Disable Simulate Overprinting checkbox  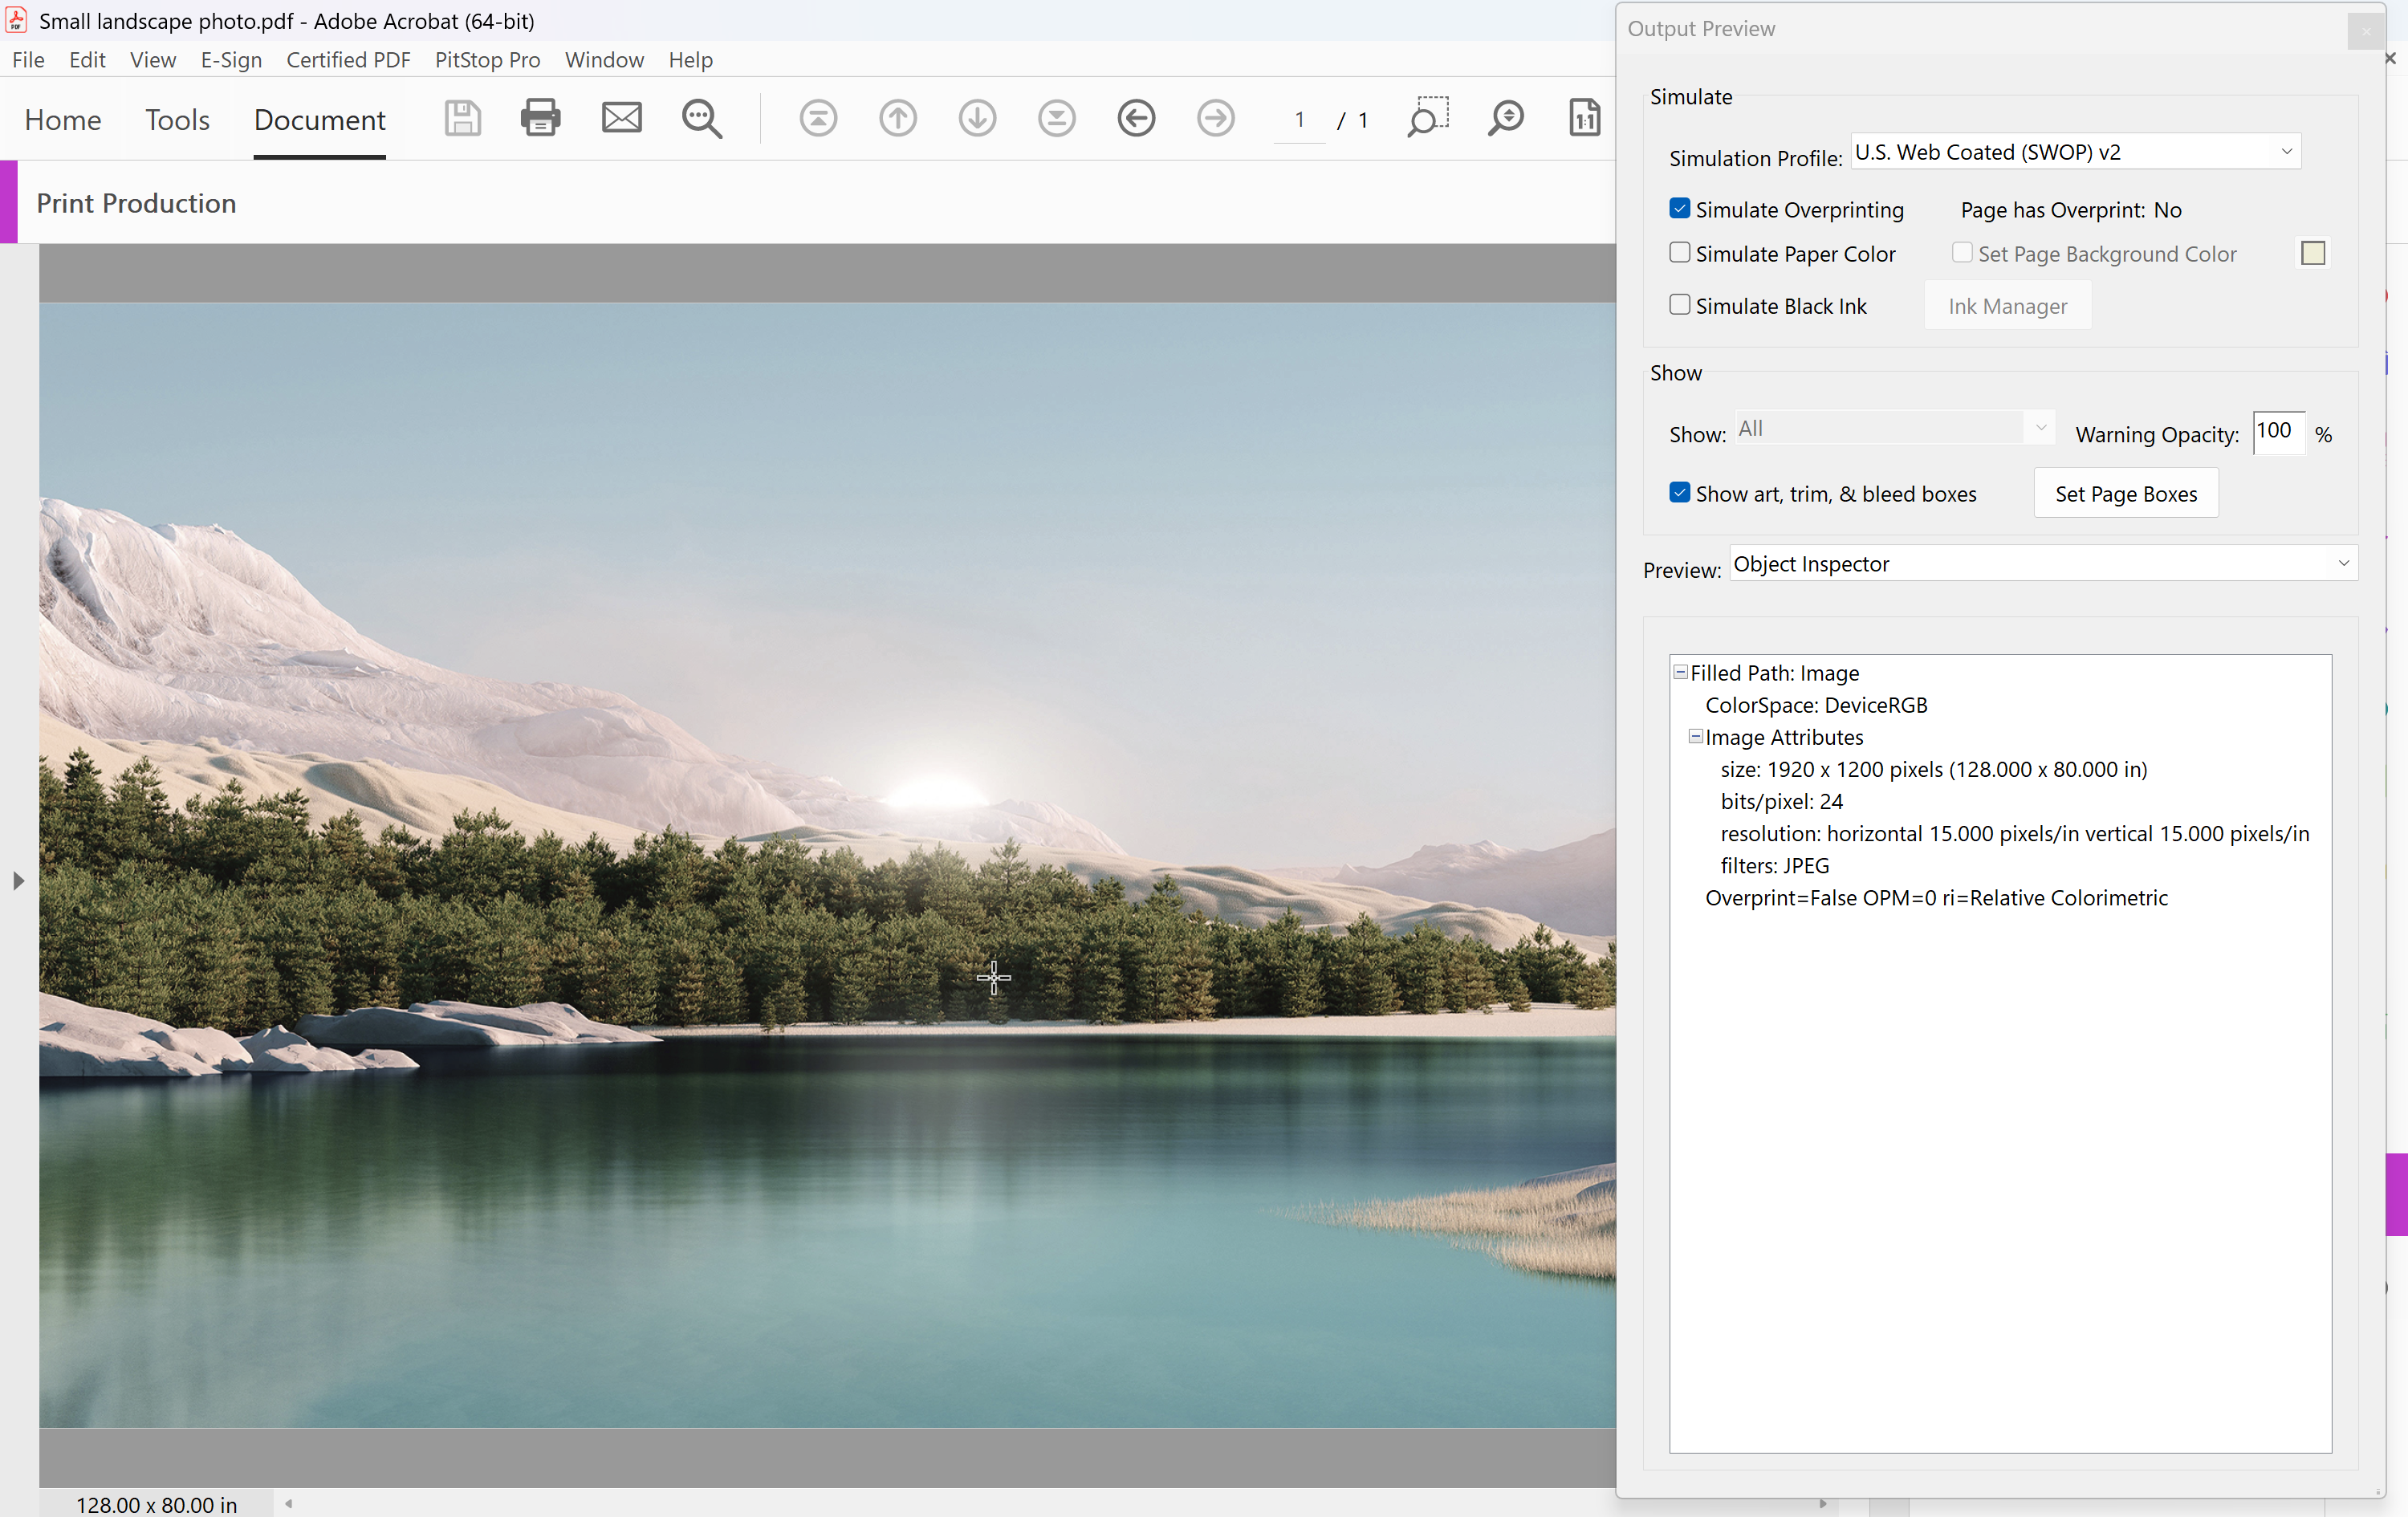click(1679, 209)
